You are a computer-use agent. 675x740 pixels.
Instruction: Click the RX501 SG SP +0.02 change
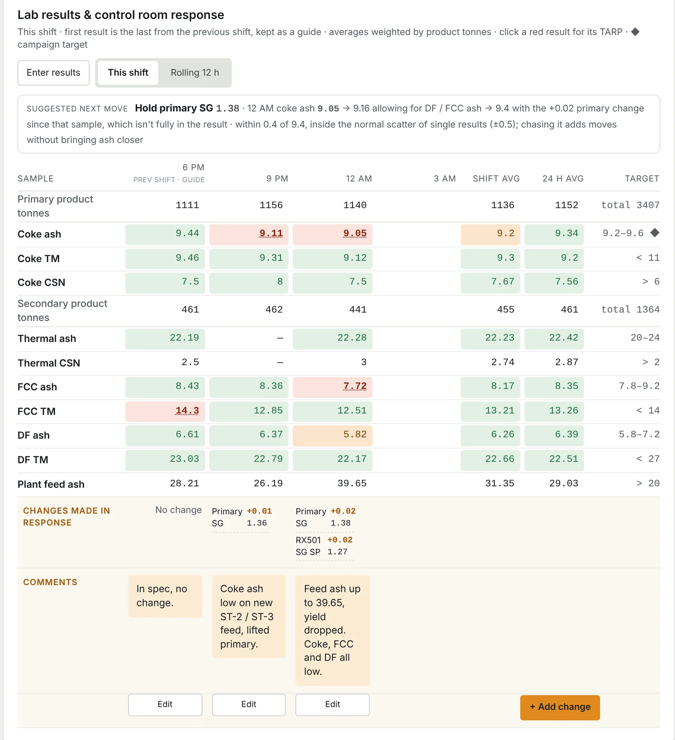tap(324, 546)
